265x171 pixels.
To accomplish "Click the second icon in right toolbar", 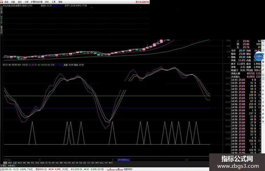I will (x=263, y=45).
